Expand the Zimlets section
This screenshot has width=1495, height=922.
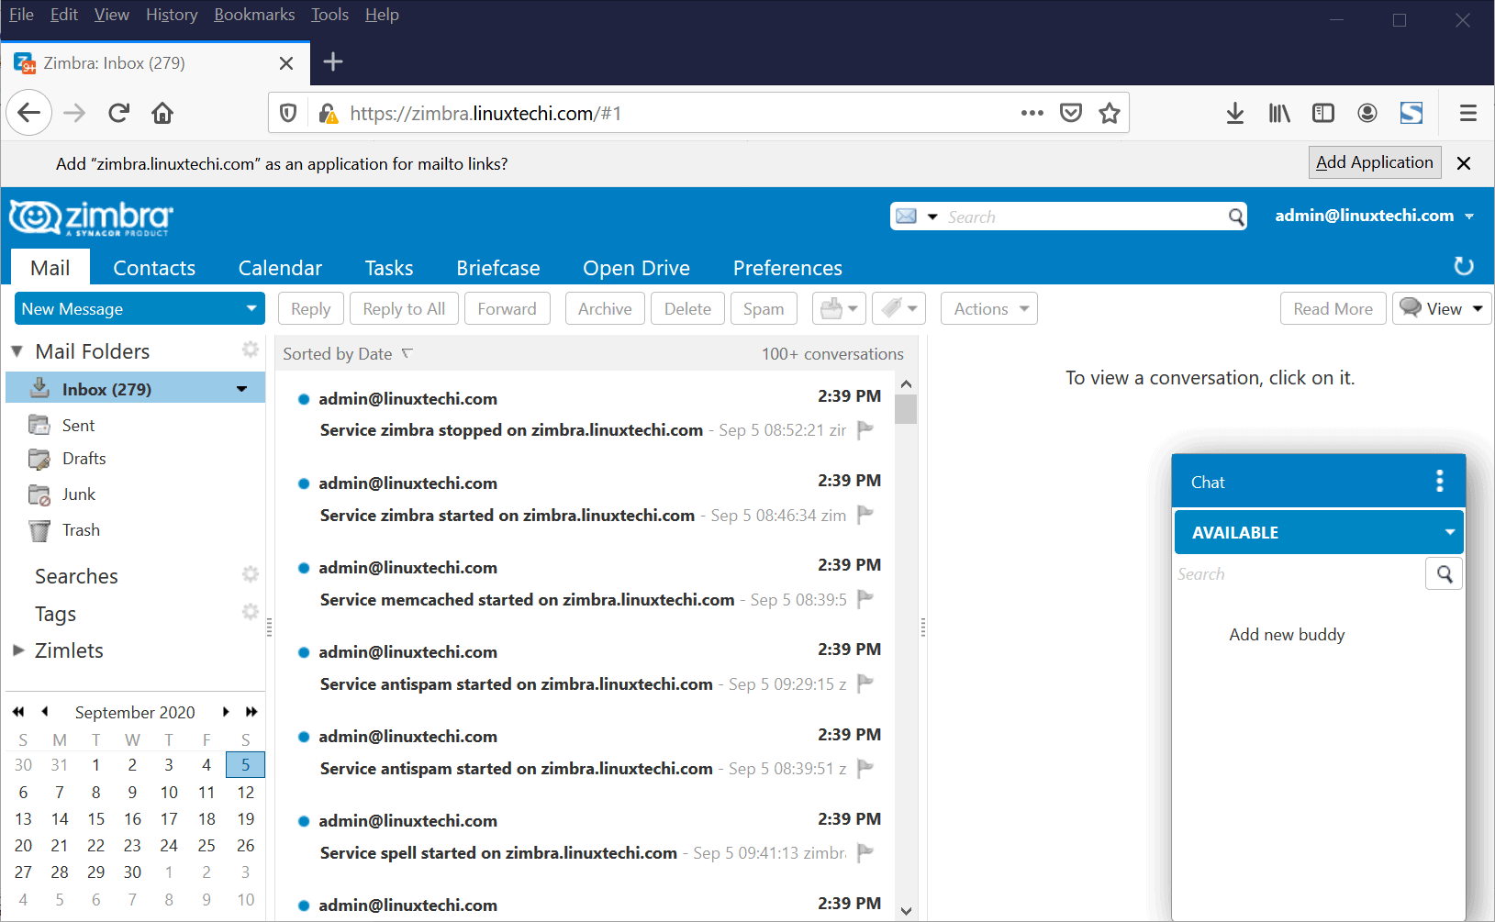19,650
